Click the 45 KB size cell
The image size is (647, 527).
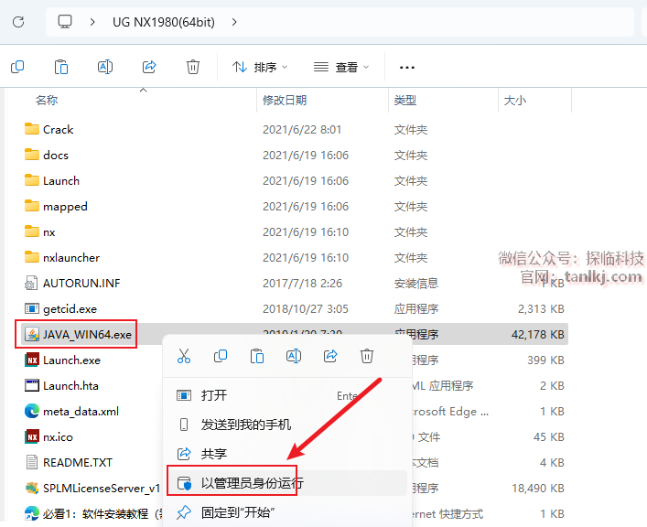549,436
